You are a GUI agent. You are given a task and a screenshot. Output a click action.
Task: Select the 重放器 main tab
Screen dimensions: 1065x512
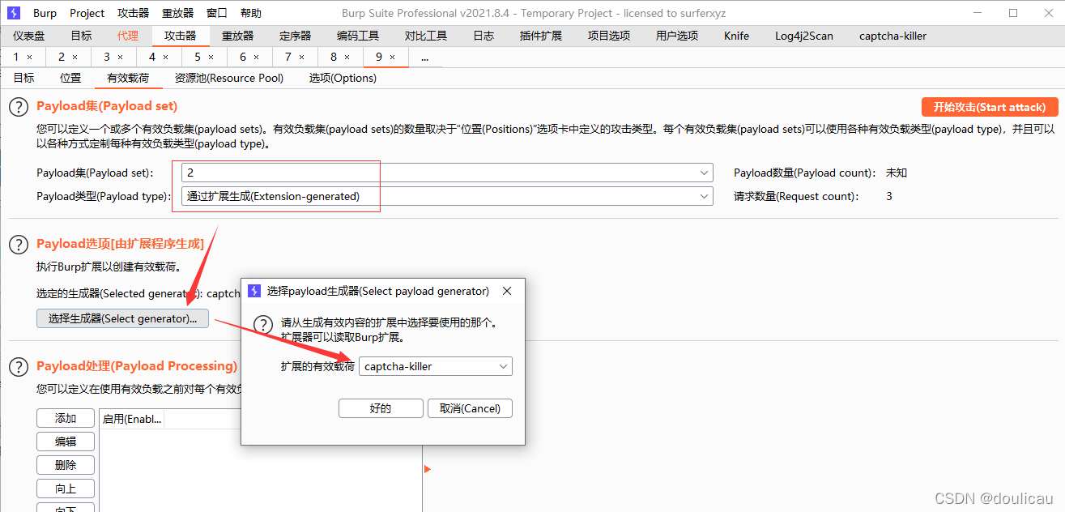click(238, 36)
